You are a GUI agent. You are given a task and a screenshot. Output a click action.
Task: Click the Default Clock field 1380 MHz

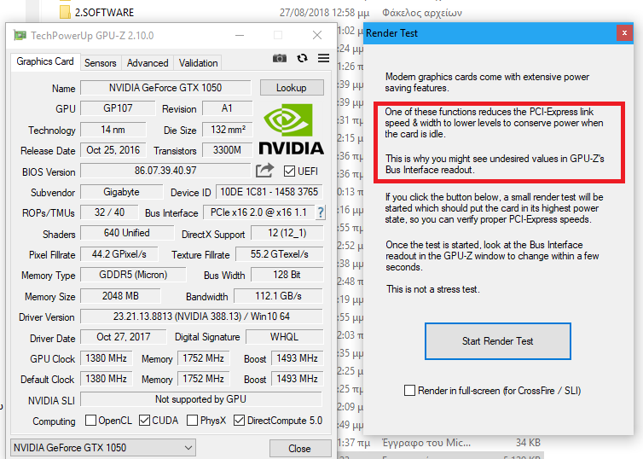[107, 379]
